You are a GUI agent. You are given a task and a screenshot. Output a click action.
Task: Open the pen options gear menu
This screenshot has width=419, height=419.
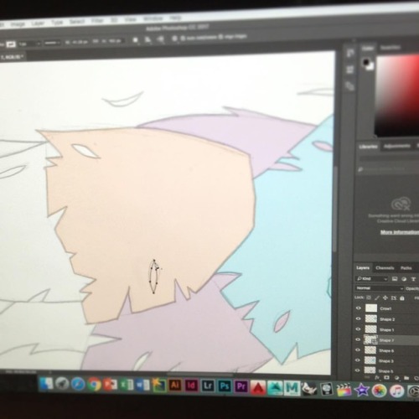click(174, 39)
